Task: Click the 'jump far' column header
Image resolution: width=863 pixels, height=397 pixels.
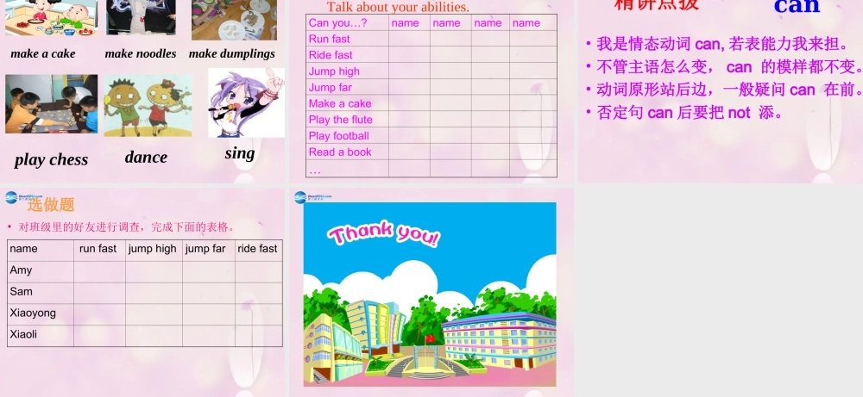Action: coord(205,249)
